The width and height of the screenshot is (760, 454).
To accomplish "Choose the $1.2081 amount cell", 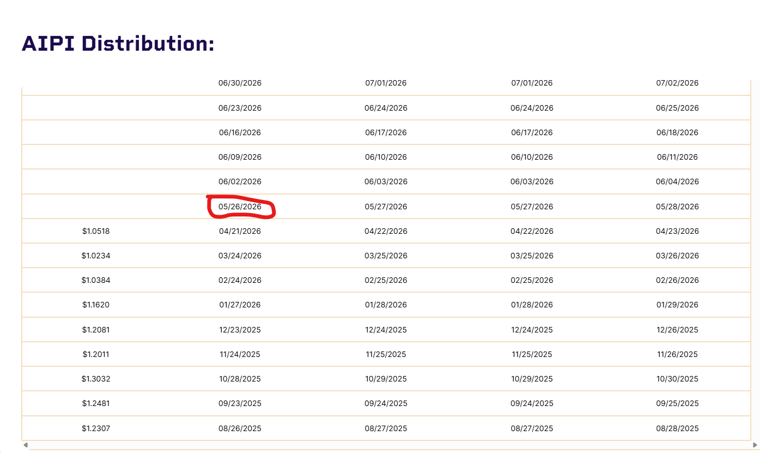I will coord(96,330).
